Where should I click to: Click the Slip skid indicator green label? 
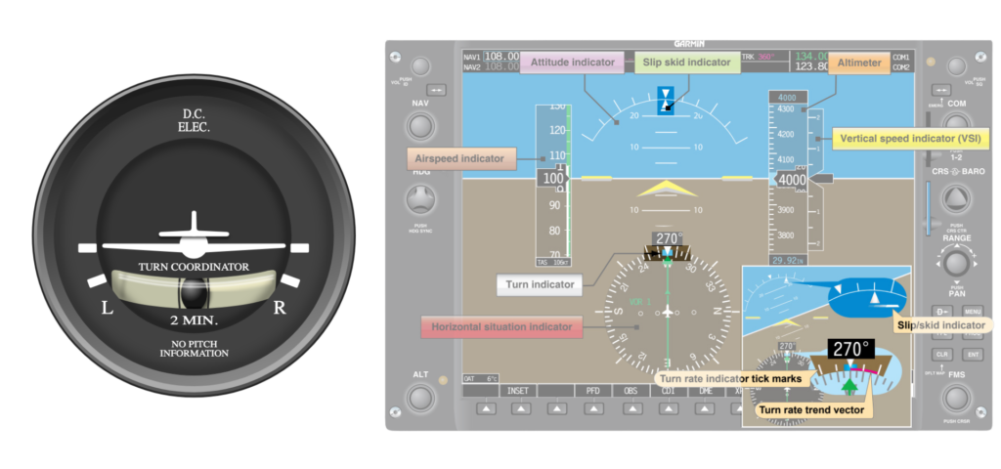pos(687,63)
